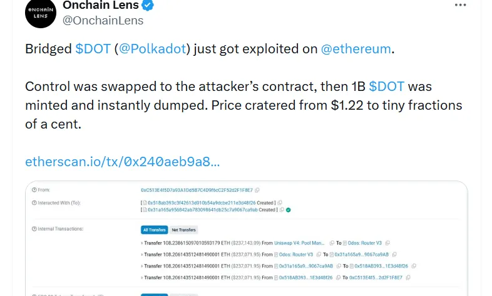
Task: Open the tweet's three-dot more menu
Action: 461,5
